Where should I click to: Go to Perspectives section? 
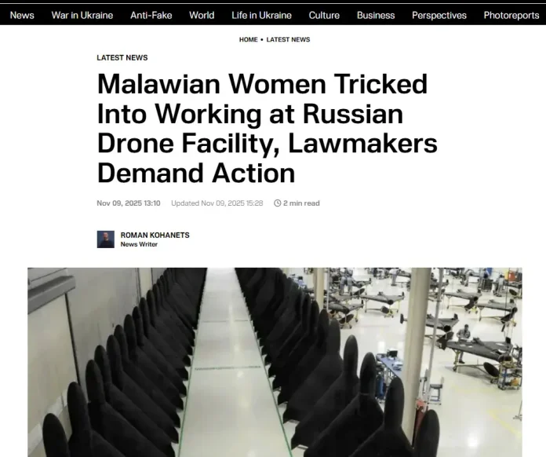439,16
